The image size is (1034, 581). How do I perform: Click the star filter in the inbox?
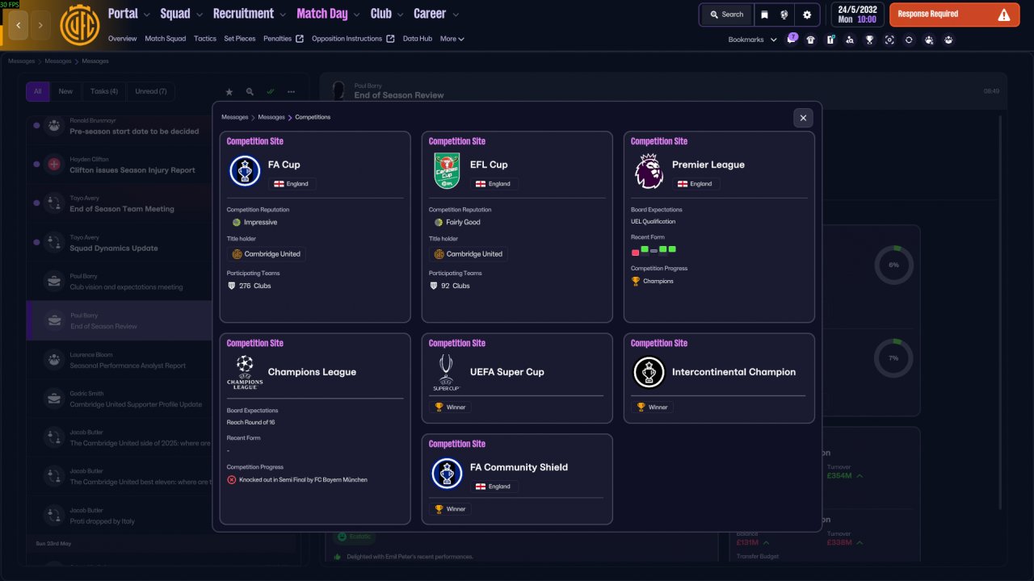229,92
